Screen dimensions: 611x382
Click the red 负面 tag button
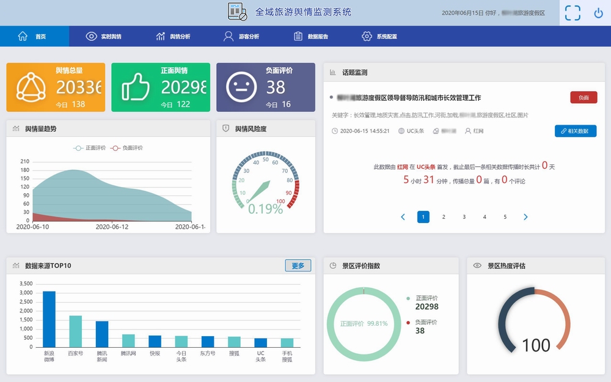point(584,98)
